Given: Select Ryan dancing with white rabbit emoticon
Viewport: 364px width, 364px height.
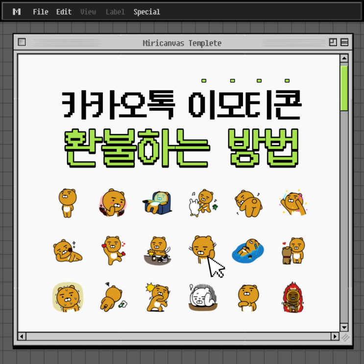Looking at the screenshot, I should 204,203.
